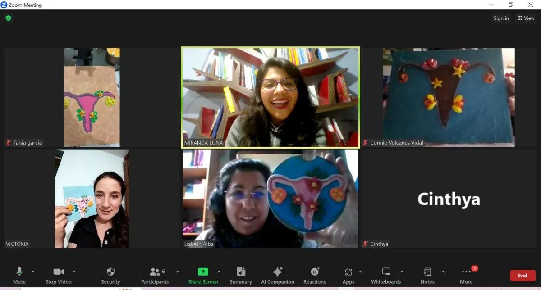Select MIRANDA LUNA's video tile
541x290 pixels.
270,97
